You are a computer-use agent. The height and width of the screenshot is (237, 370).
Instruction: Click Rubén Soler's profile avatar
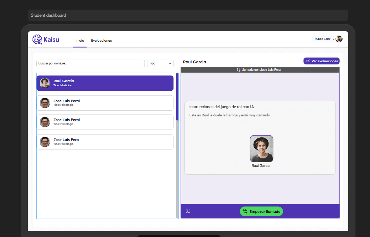click(x=339, y=39)
